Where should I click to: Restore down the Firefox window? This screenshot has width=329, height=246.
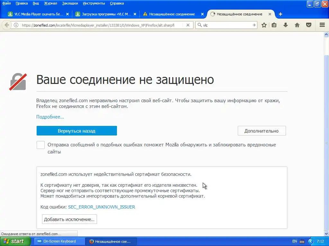(x=317, y=4)
